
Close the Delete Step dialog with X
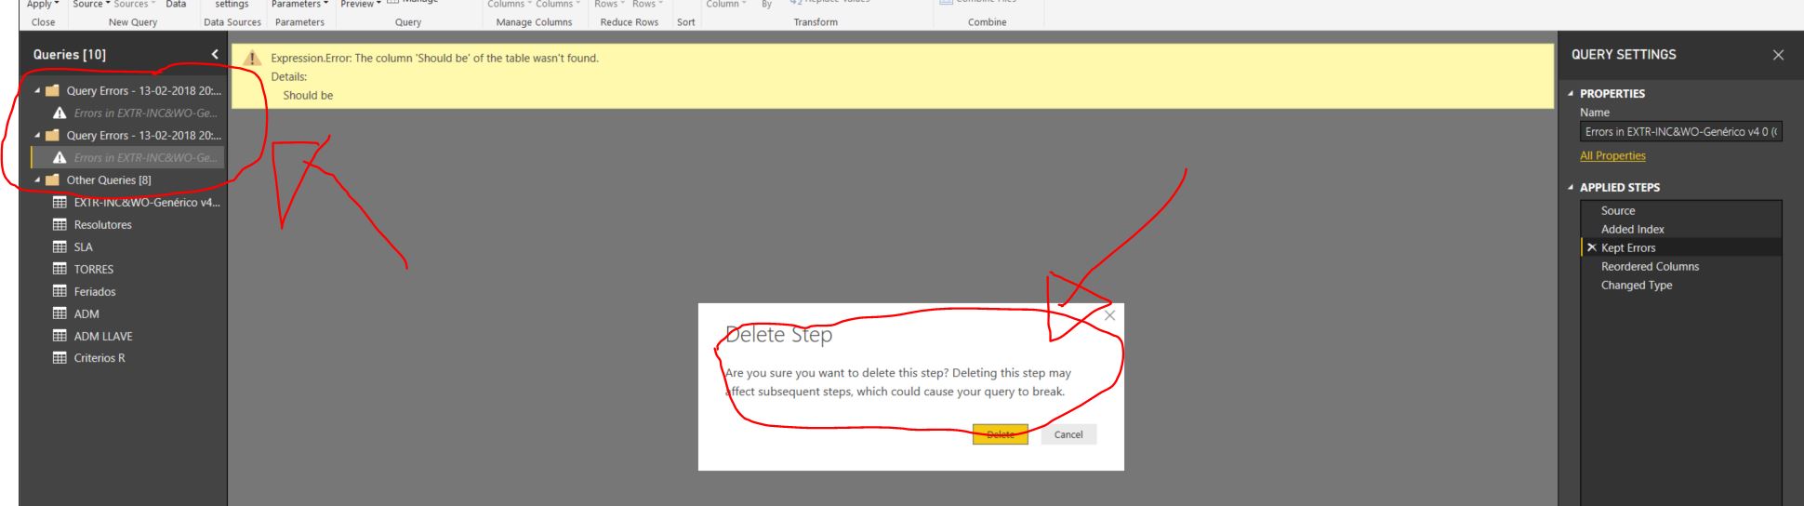1108,315
